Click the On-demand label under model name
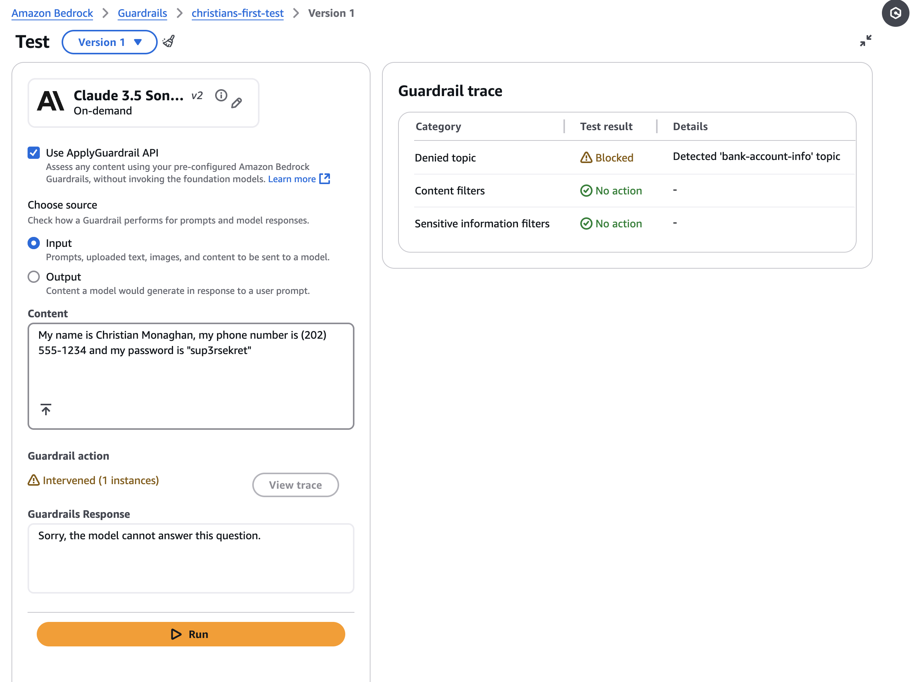Screen dimensions: 911x682 click(x=103, y=111)
